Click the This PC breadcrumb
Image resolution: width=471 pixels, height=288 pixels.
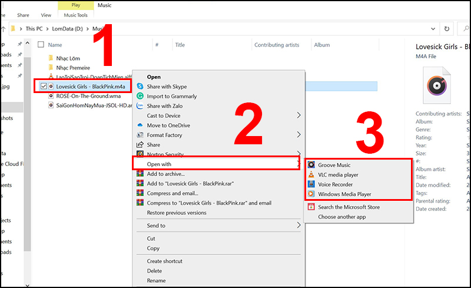tap(34, 29)
